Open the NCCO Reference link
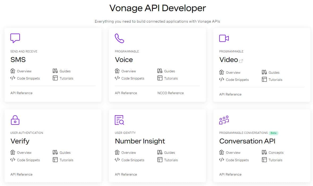313x186 pixels. 171,93
